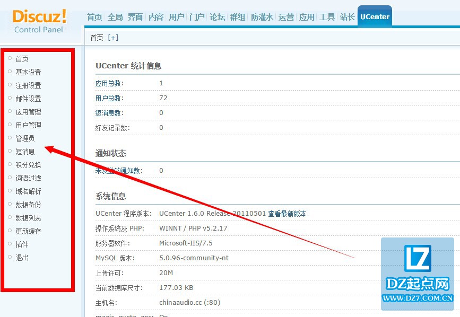
Task: Go to 首页 in the sidebar
Action: coord(22,59)
